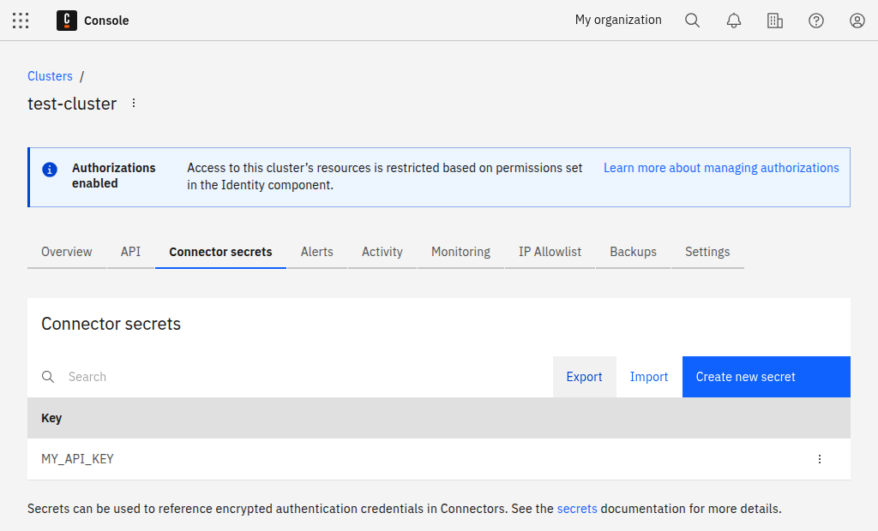Click the Clusters breadcrumb link
The image size is (878, 531).
click(x=50, y=76)
